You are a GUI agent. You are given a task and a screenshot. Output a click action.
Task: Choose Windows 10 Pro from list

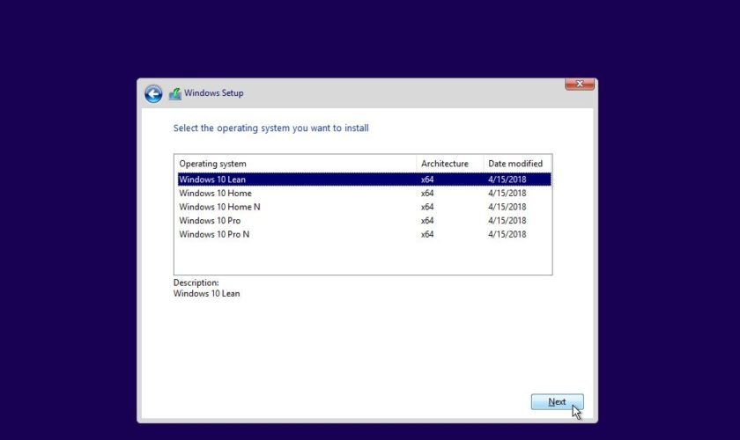pos(365,220)
